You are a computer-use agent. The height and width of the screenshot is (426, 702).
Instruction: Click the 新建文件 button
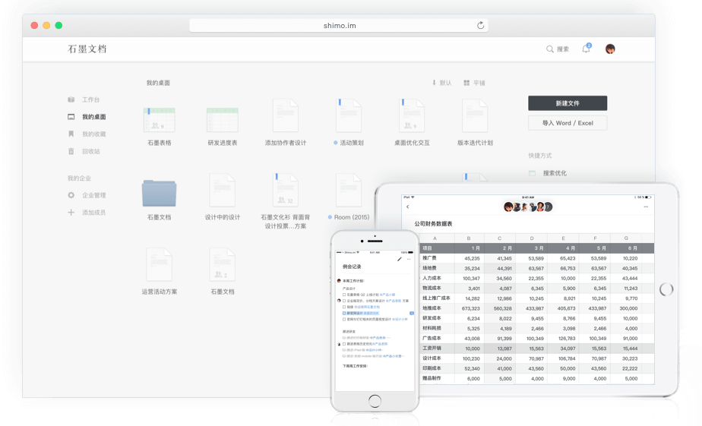(x=567, y=103)
